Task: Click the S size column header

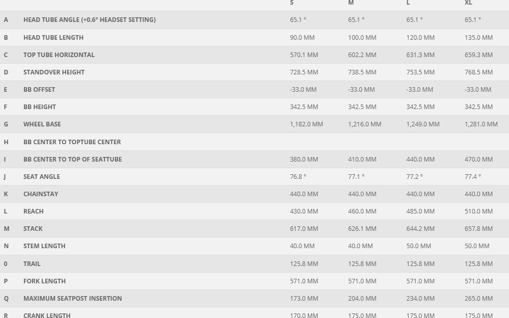Action: (292, 3)
